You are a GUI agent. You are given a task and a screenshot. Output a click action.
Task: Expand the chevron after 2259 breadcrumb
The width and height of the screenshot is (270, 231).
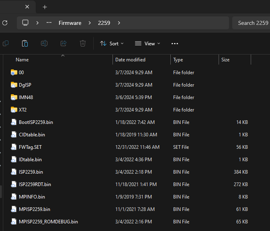[x=119, y=23]
